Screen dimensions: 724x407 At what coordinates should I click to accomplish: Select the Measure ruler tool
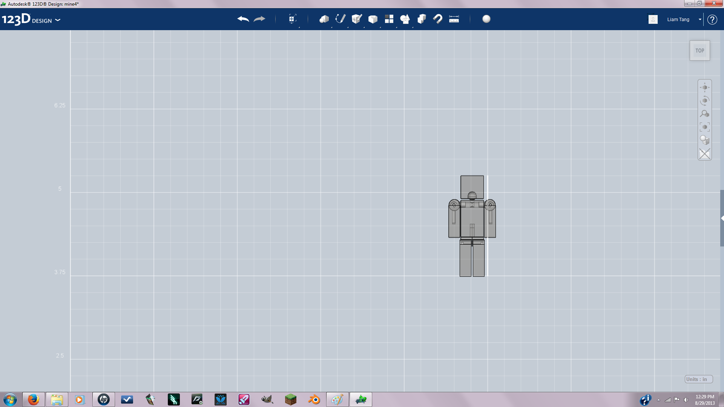coord(454,19)
